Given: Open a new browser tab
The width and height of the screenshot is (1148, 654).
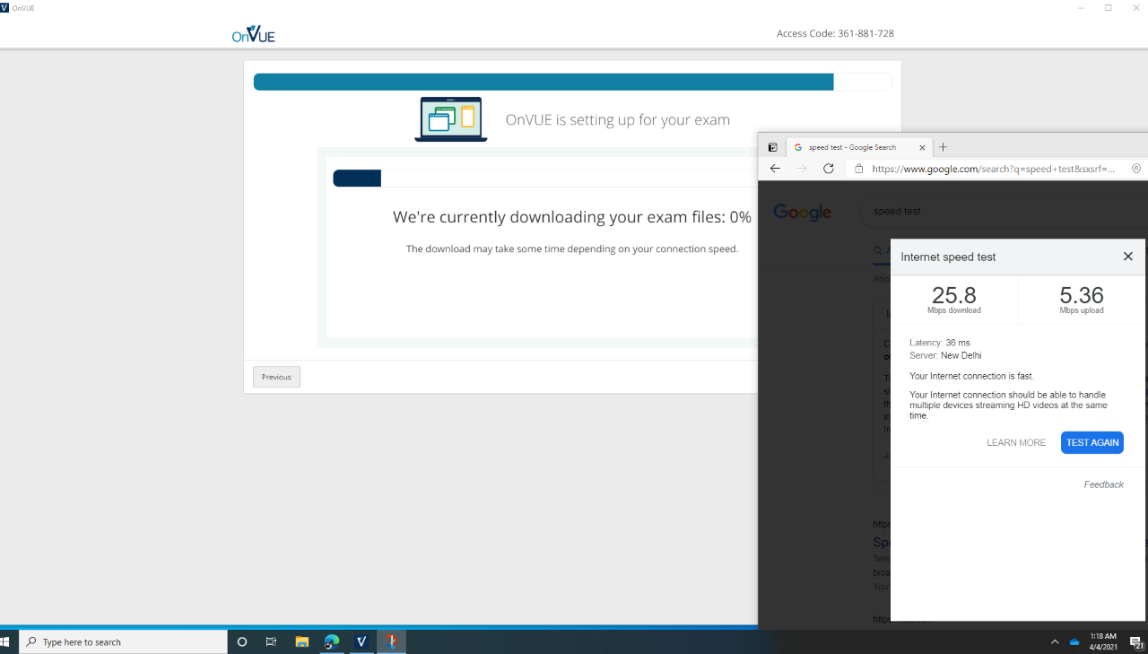Looking at the screenshot, I should [943, 147].
